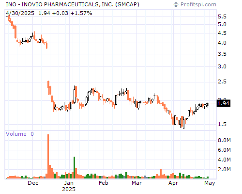Viewport: 242px width, 194px height.
Task: Click the Jan month label
Action: [x=69, y=183]
